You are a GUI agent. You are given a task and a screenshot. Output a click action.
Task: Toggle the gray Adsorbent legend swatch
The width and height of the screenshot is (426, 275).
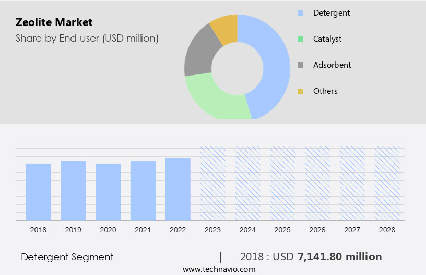click(x=301, y=65)
